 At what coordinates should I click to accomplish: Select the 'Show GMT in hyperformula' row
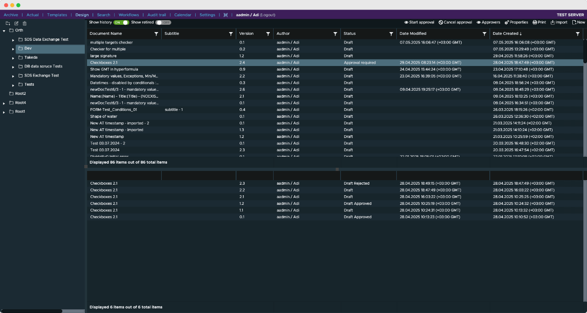(x=335, y=69)
